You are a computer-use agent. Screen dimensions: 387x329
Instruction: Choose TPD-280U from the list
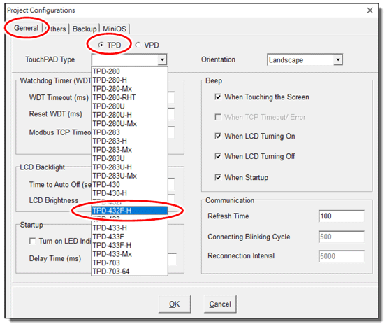tap(129, 106)
